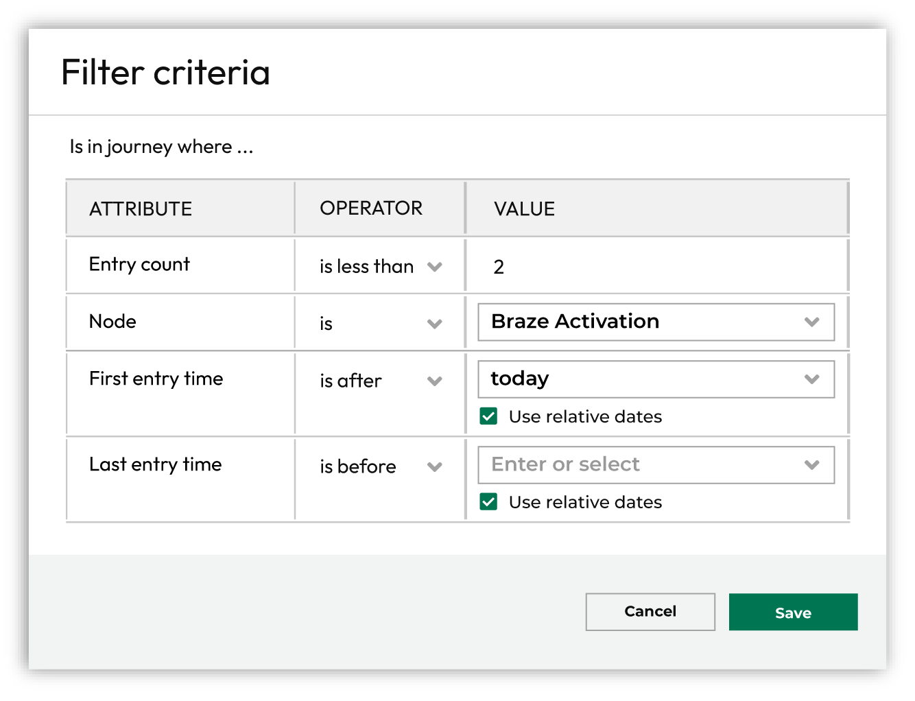Viewport: 915px width, 701px height.
Task: Open the 'Enter or select' date dropdown
Action: pyautogui.click(x=656, y=465)
